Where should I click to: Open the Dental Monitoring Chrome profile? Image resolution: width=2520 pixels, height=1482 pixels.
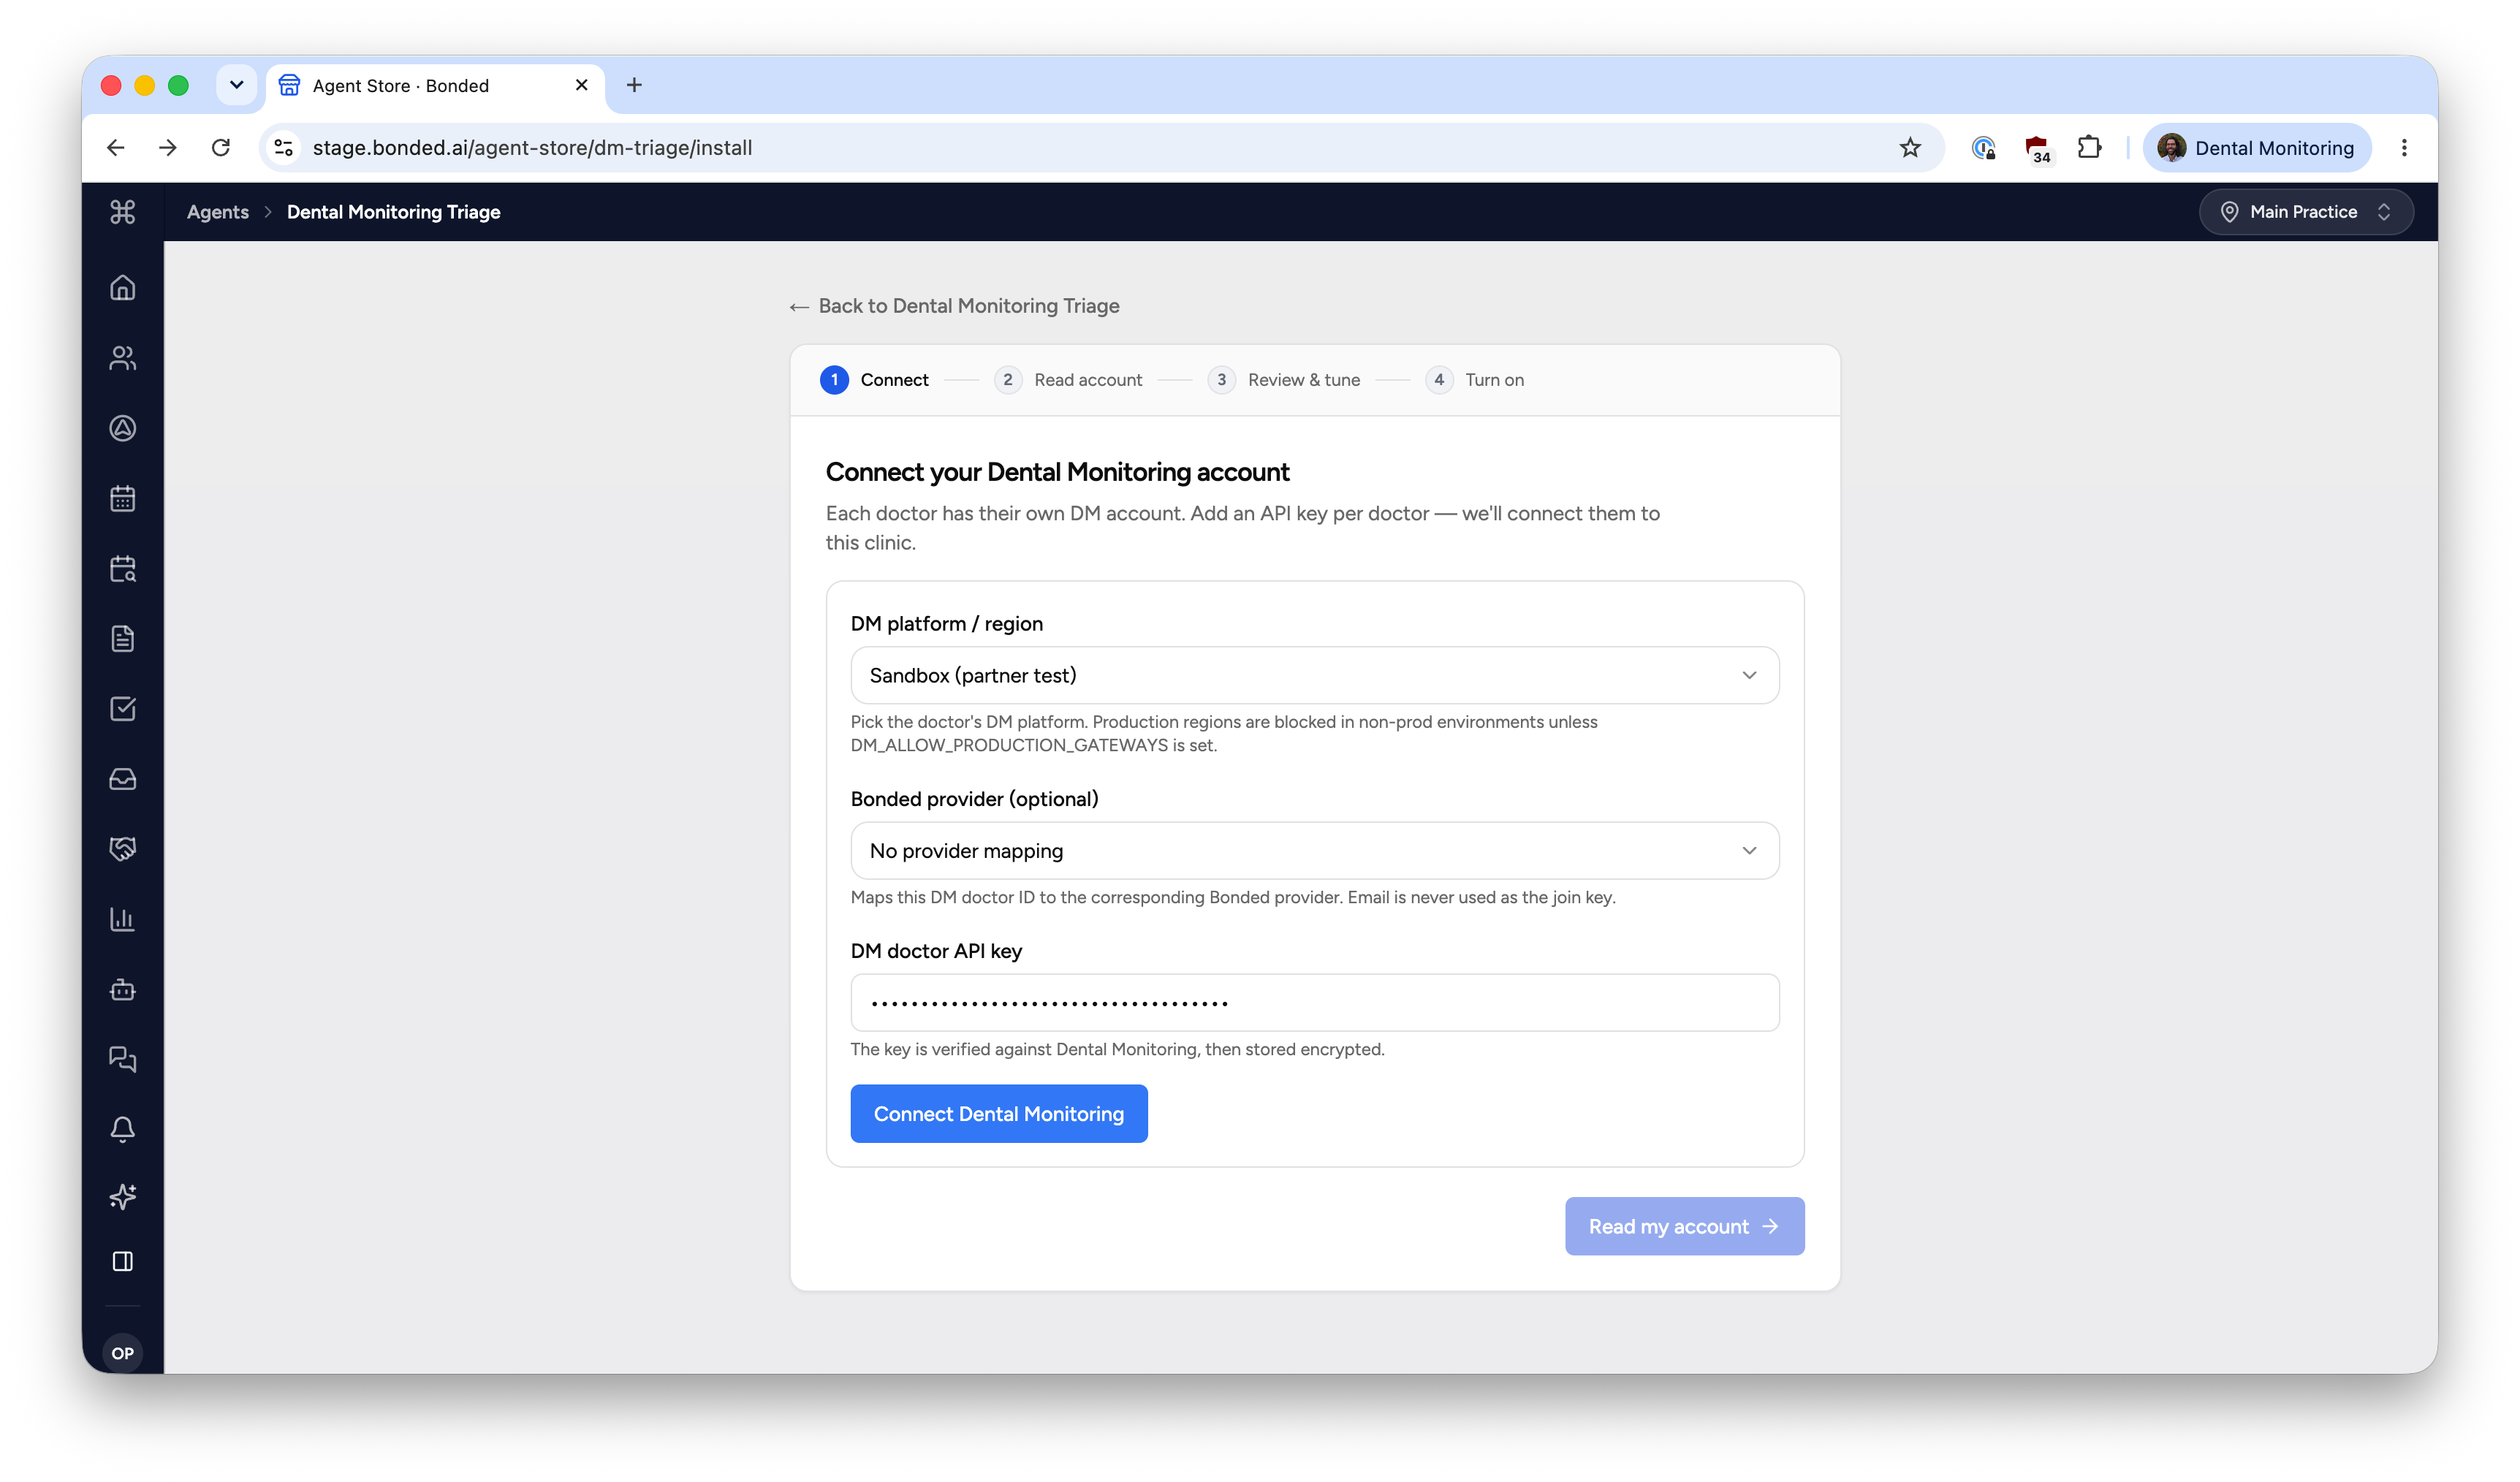point(2257,148)
